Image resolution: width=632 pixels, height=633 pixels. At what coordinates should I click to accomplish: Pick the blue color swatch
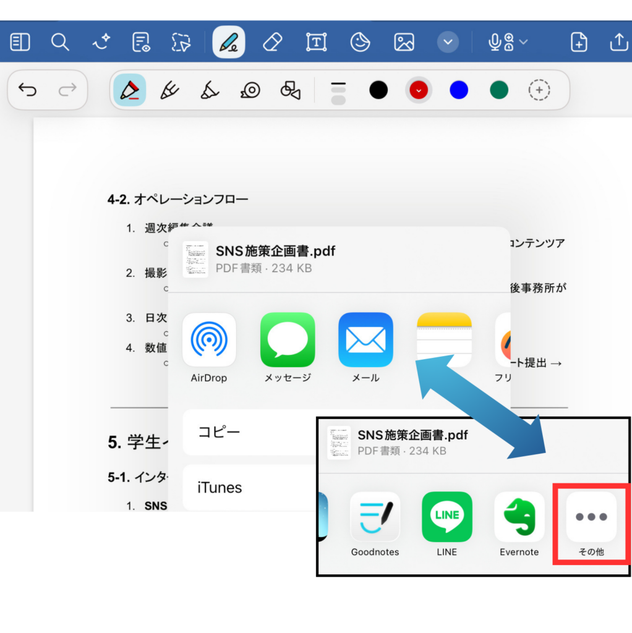459,90
